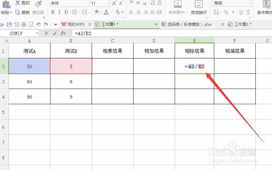This screenshot has height=170, width=272.
Task: Expand the borders dropdown arrow
Action: coord(79,12)
